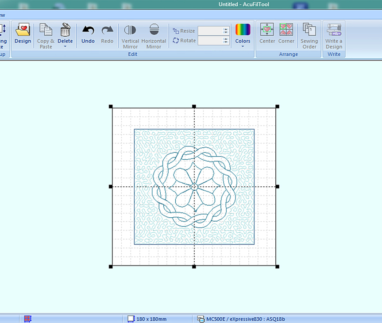Decrease the Resize value with down arrow
Image resolution: width=382 pixels, height=323 pixels.
(x=226, y=33)
